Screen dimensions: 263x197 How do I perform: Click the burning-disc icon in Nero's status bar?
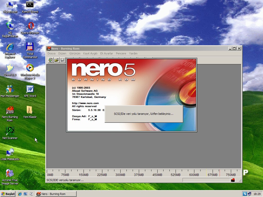233,180
